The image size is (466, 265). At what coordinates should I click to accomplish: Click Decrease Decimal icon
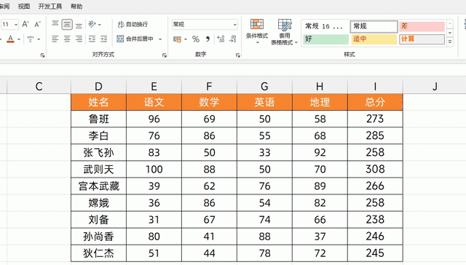coord(233,39)
